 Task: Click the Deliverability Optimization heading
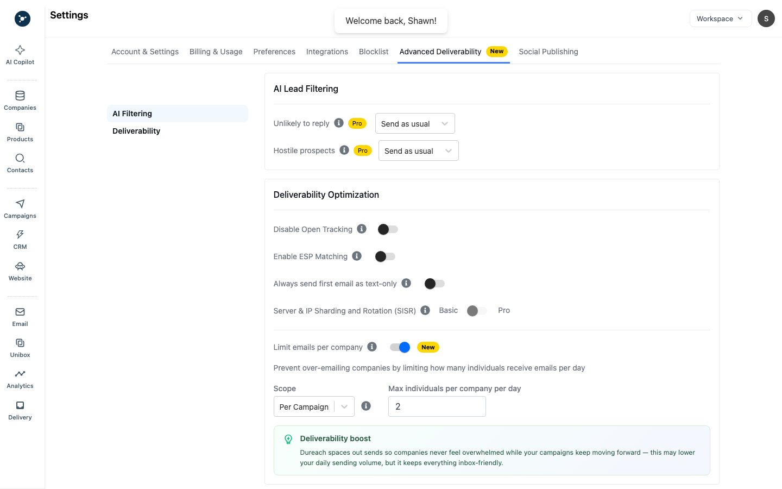click(x=326, y=195)
